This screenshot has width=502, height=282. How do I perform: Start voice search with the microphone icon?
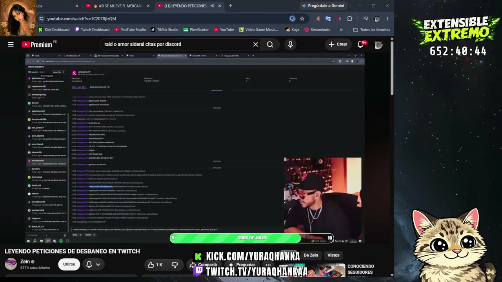click(x=290, y=44)
